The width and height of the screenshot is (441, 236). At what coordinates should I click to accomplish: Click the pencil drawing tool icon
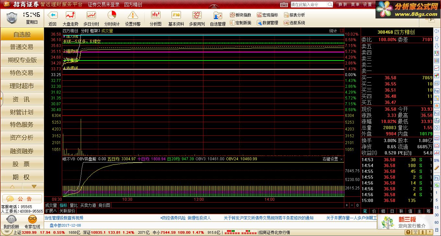tap(436, 168)
